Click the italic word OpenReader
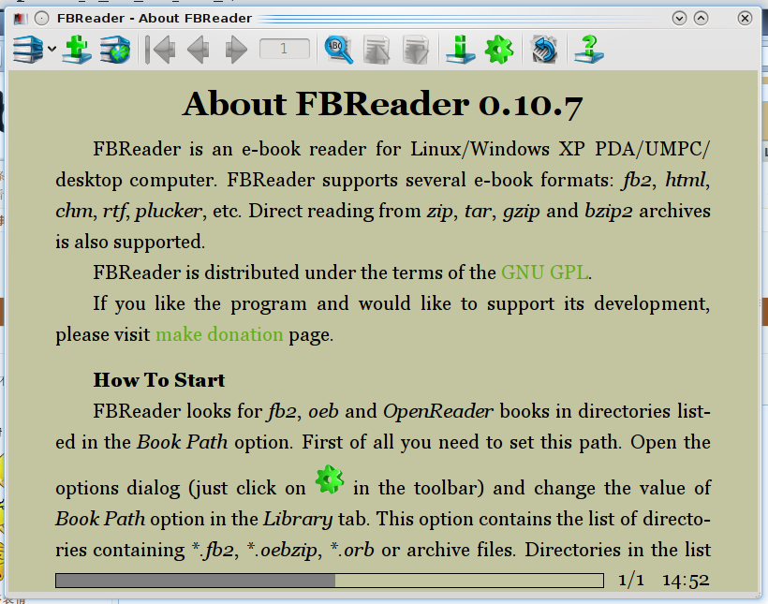Screen dimensions: 768x604 coord(438,411)
